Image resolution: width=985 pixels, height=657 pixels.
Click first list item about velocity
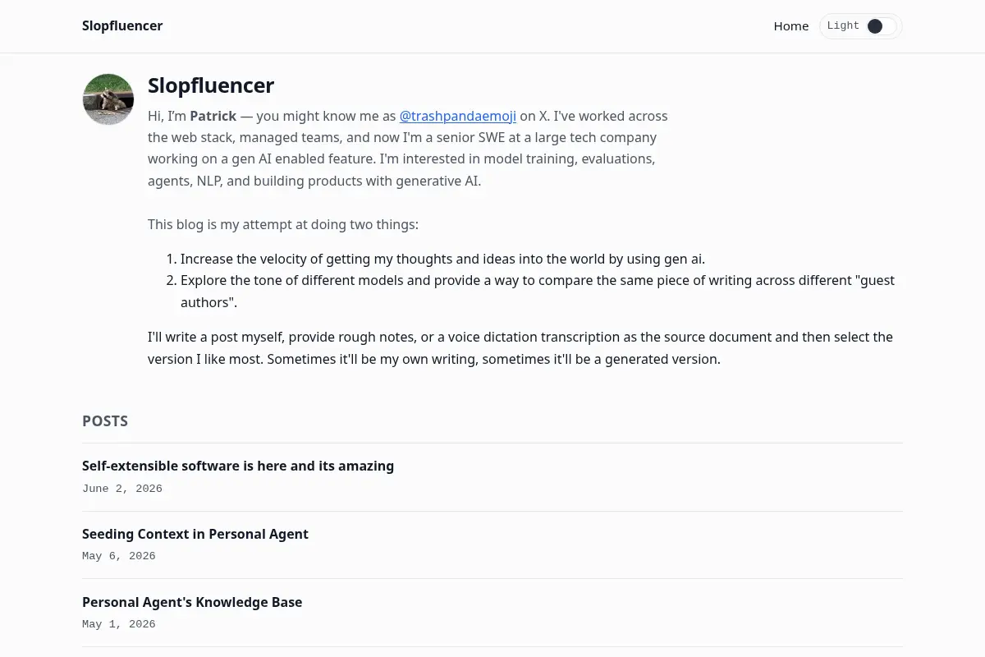(442, 259)
